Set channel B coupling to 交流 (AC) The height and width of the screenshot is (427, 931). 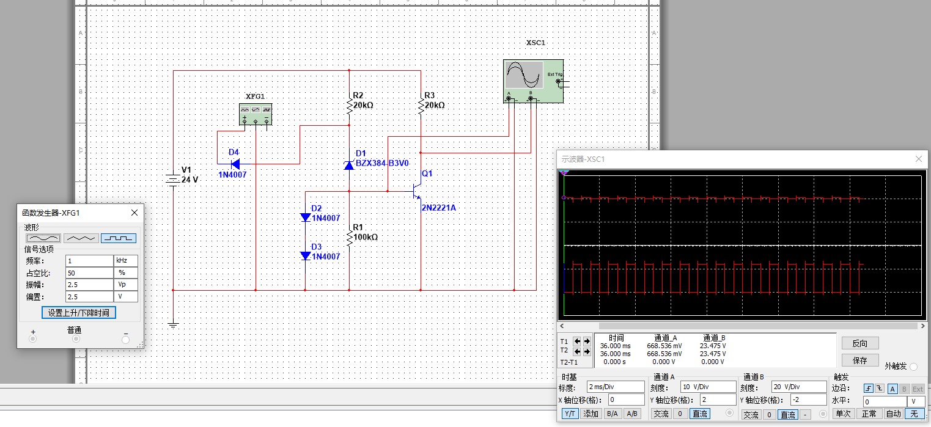pyautogui.click(x=751, y=415)
